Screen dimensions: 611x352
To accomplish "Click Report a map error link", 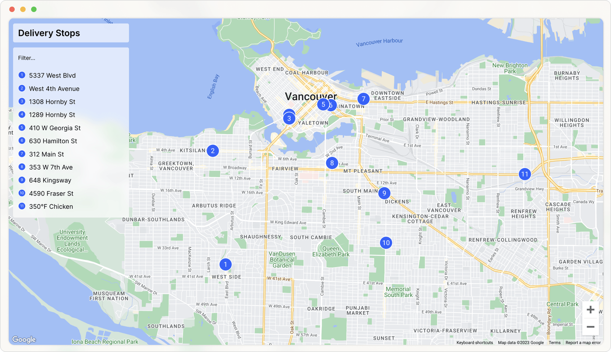I will (x=583, y=343).
